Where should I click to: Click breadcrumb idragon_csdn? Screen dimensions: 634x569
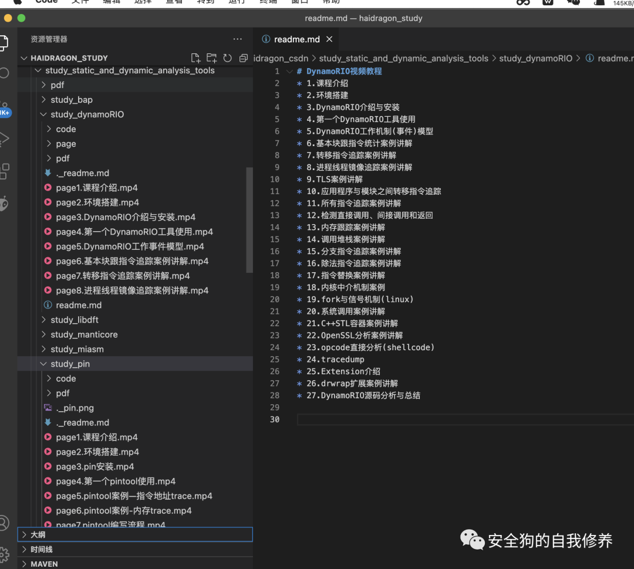click(x=281, y=58)
